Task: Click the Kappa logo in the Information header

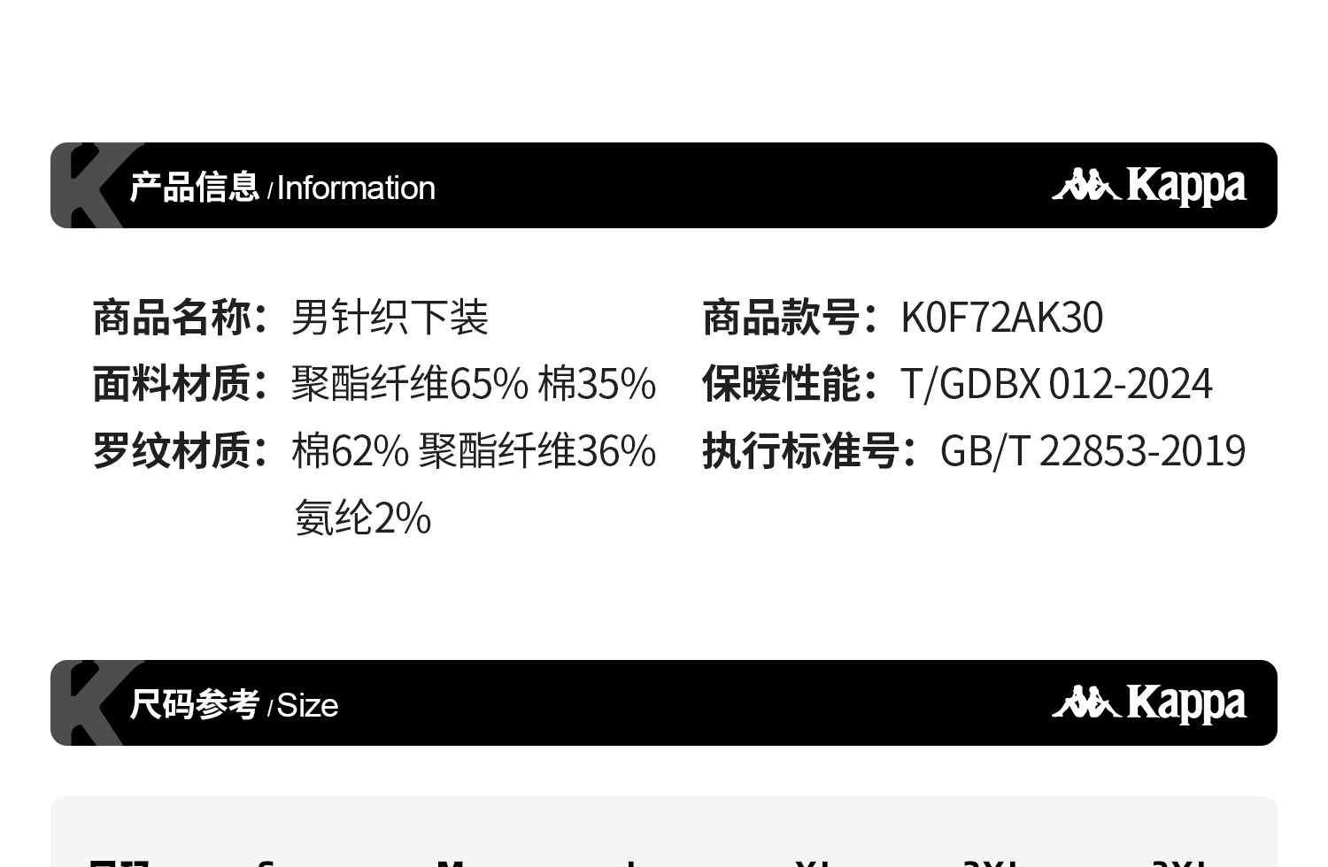Action: pyautogui.click(x=1148, y=186)
